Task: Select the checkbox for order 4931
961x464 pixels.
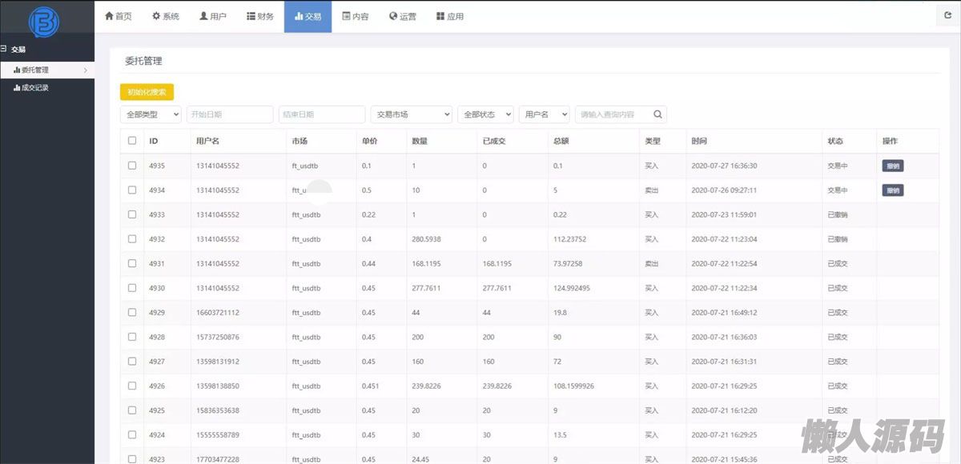Action: [132, 263]
